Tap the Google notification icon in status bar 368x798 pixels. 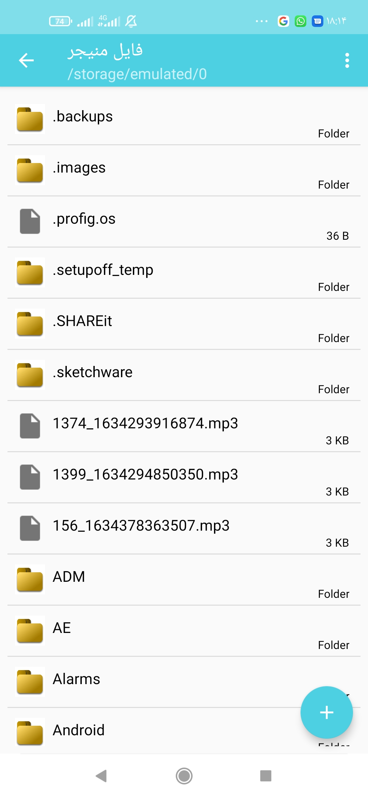coord(283,21)
